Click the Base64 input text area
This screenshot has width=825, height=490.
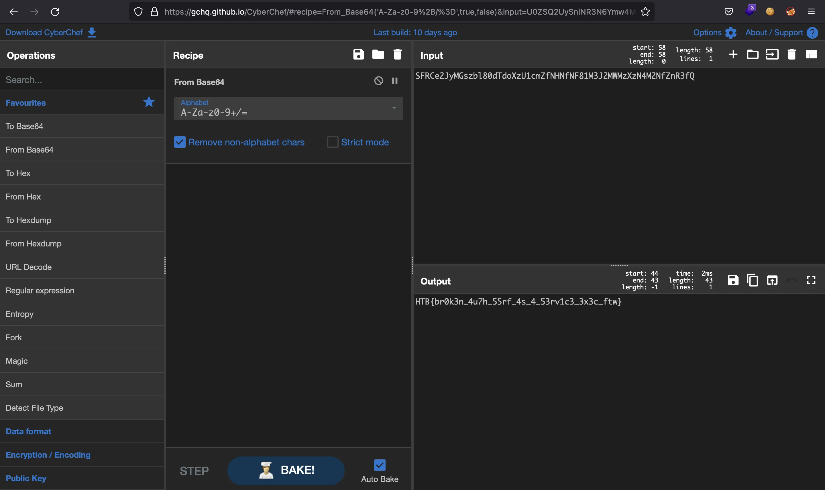coord(619,166)
